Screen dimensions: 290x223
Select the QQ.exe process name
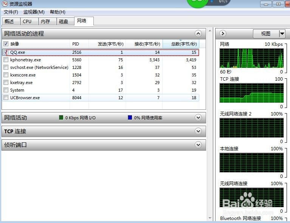[x=17, y=52]
